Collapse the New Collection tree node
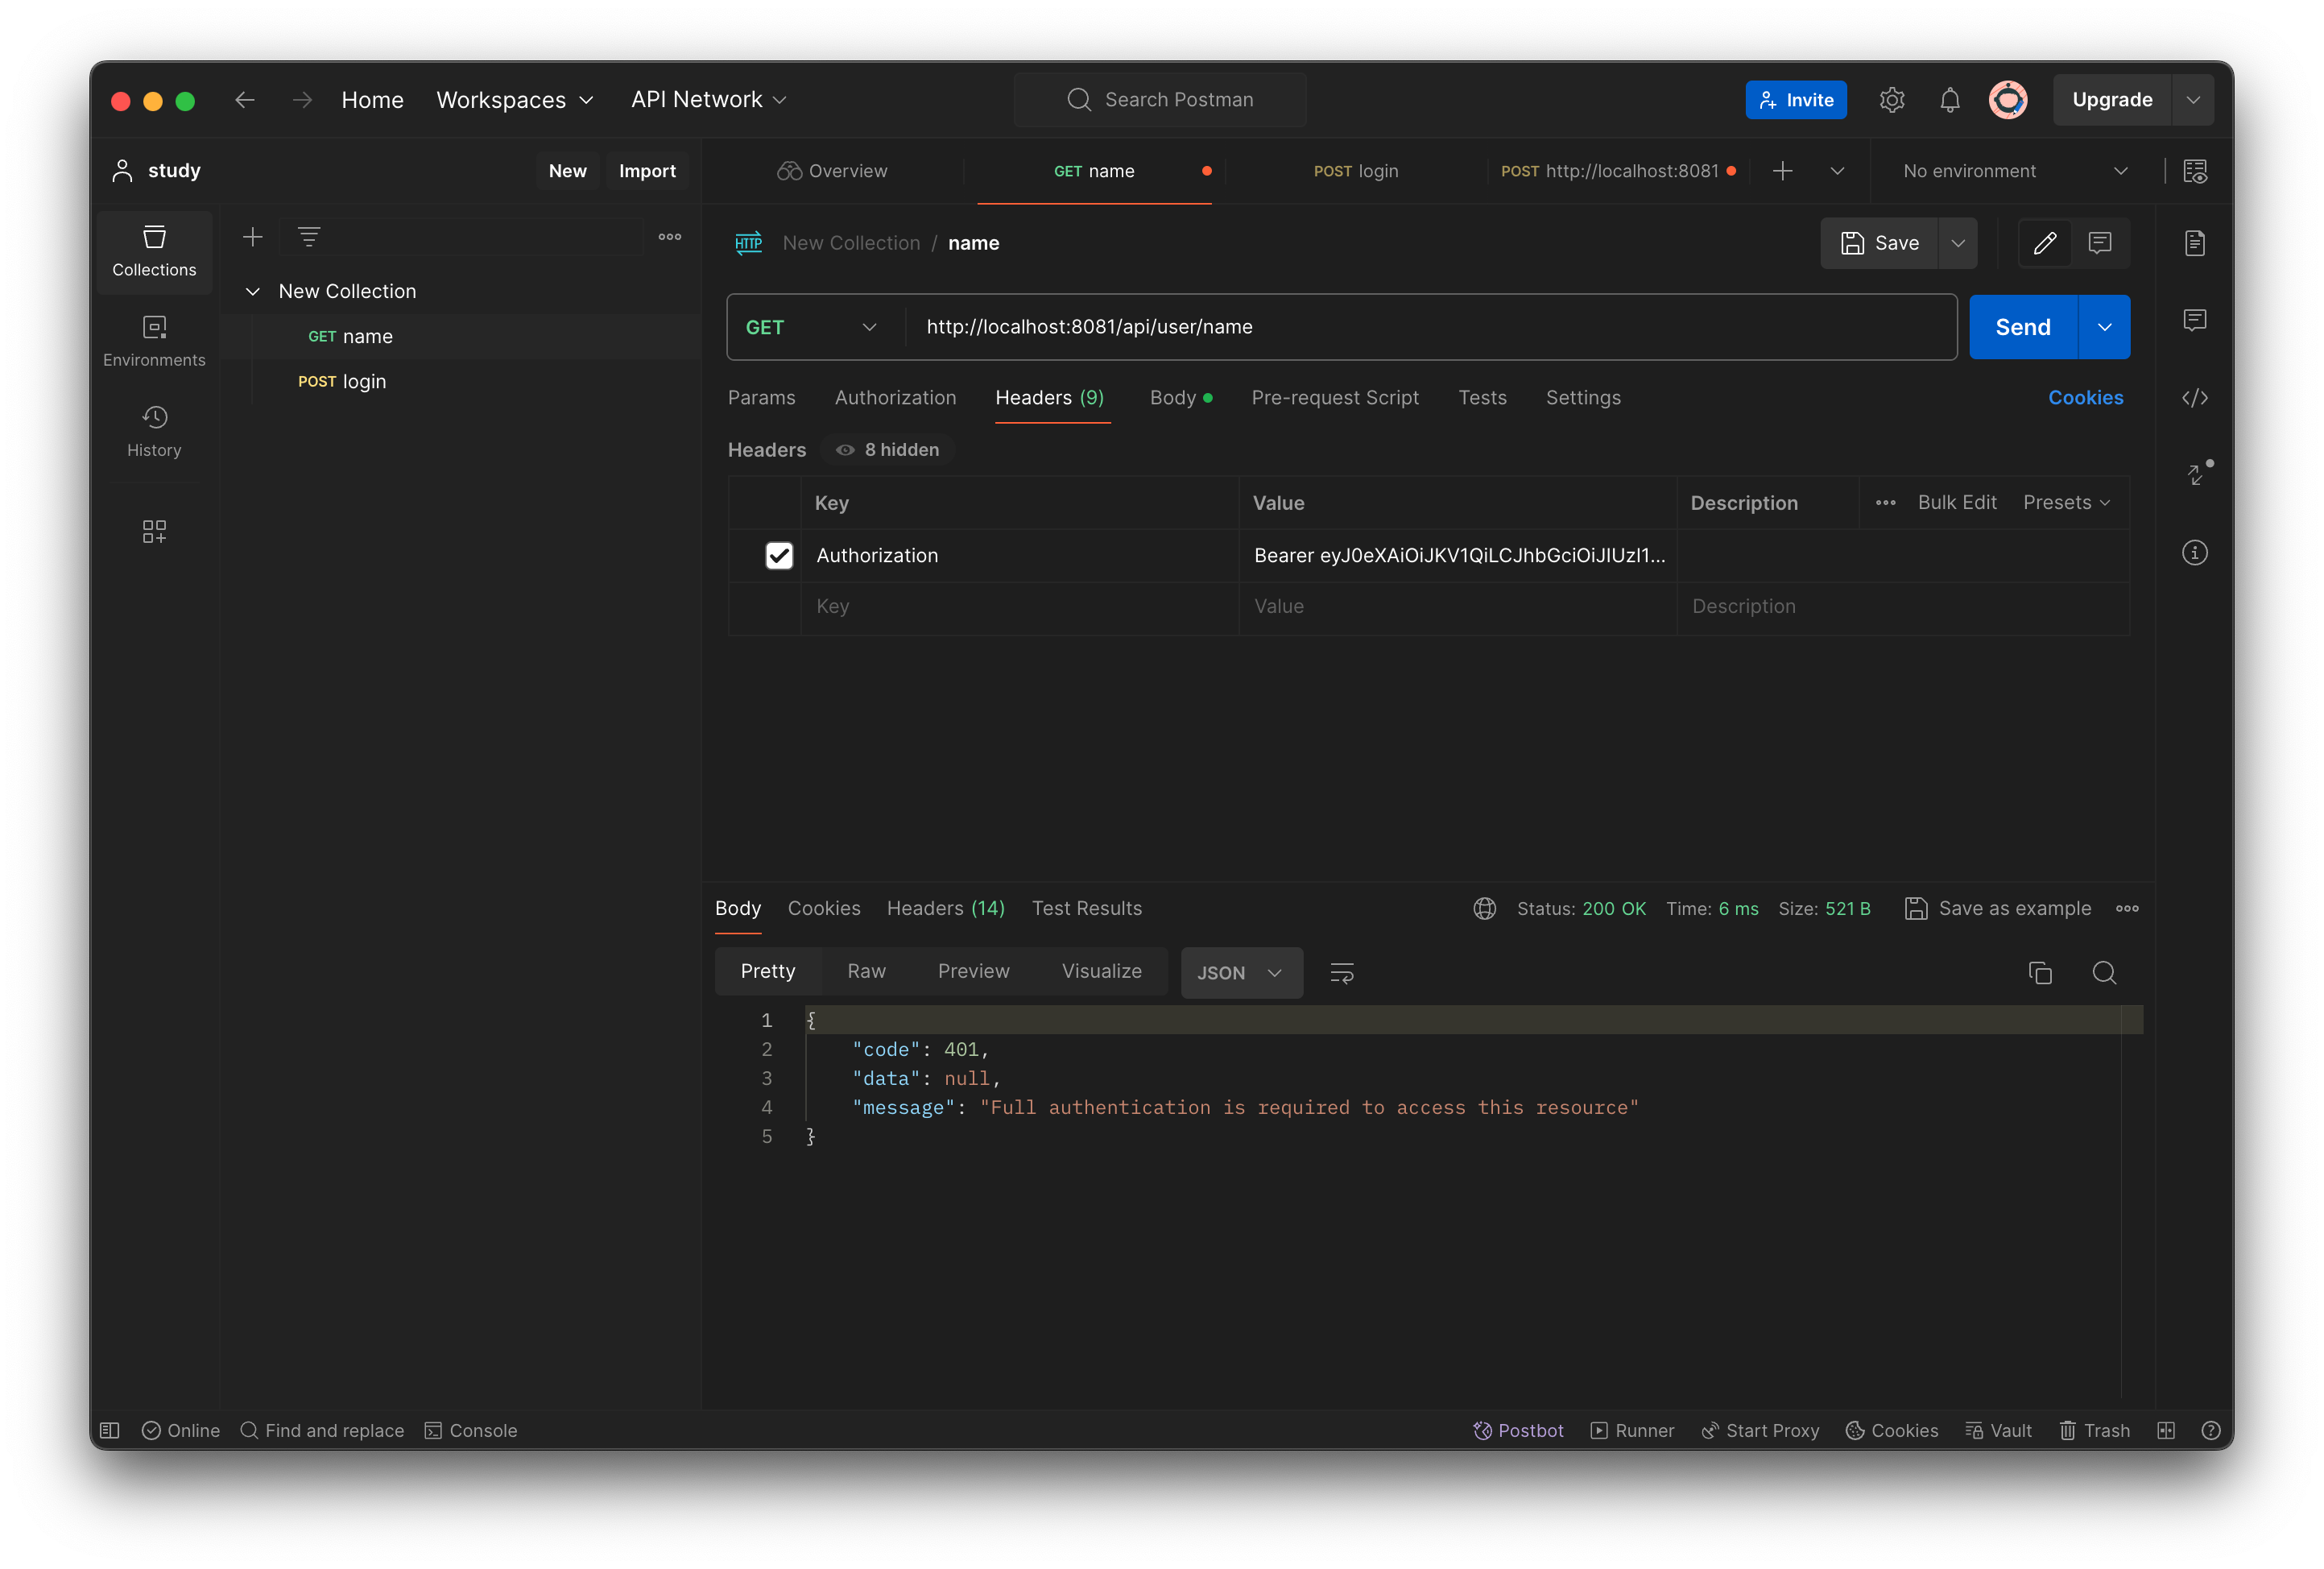Screen dimensions: 2324x1569 pos(253,291)
